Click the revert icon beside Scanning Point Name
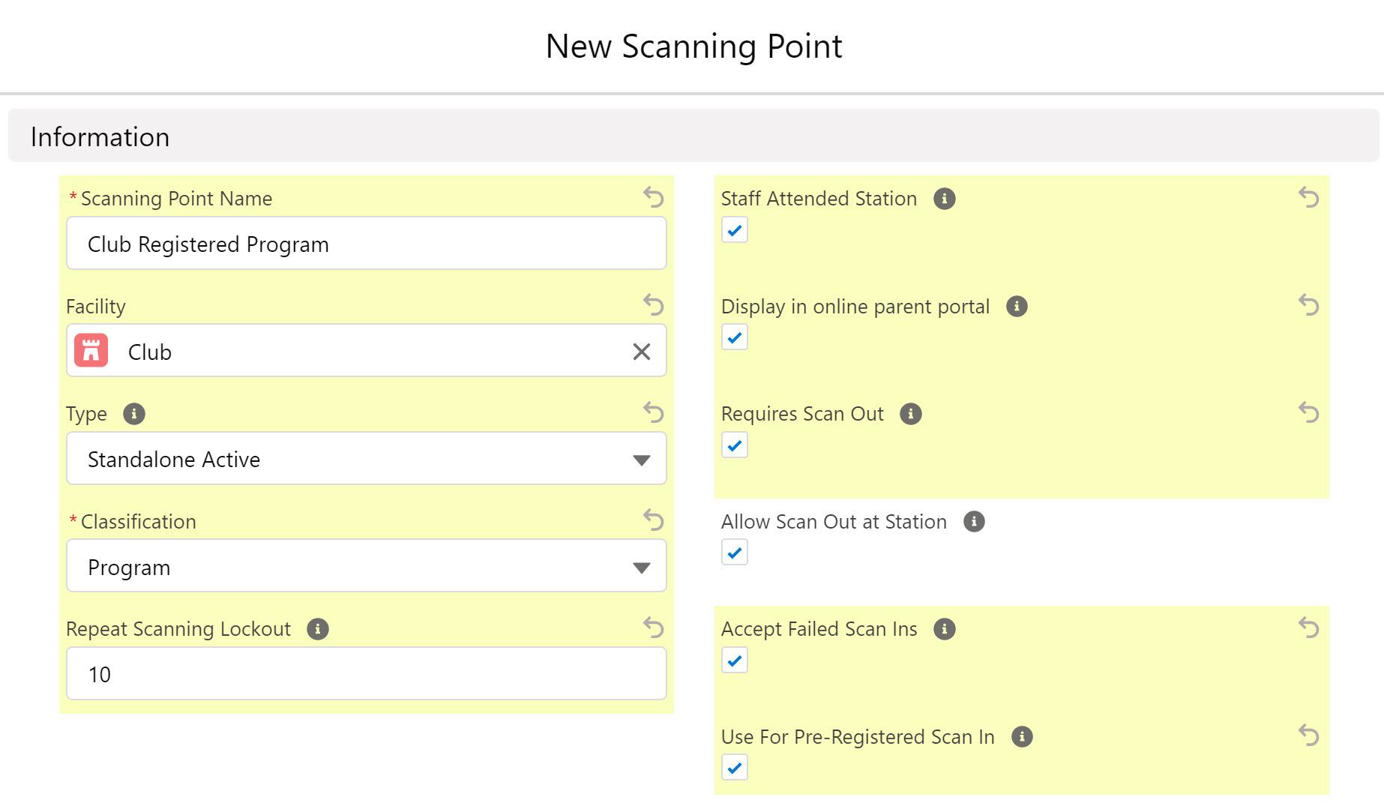The image size is (1384, 809). (653, 198)
